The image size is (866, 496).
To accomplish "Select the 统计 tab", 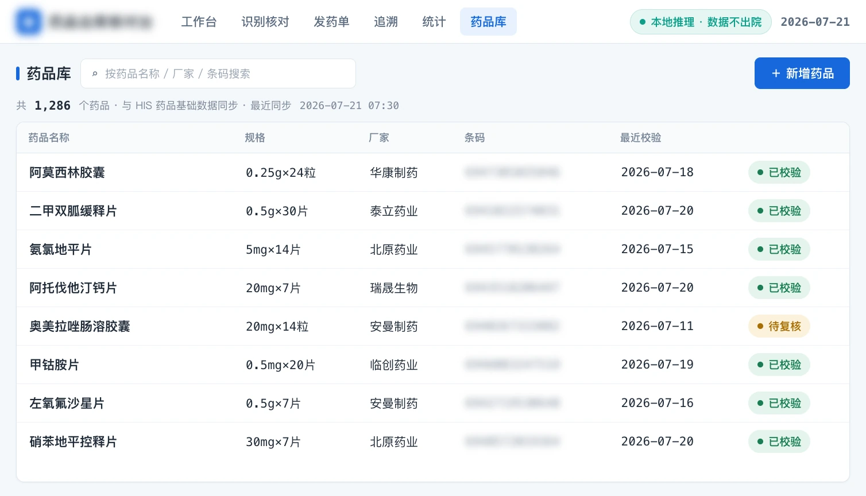I will click(x=434, y=22).
